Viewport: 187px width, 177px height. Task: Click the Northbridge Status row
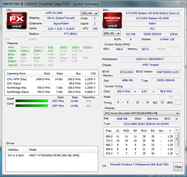52,92
